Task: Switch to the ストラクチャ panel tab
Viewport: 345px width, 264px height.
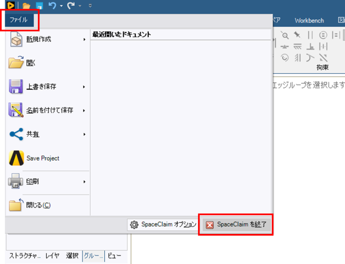Action: point(25,256)
